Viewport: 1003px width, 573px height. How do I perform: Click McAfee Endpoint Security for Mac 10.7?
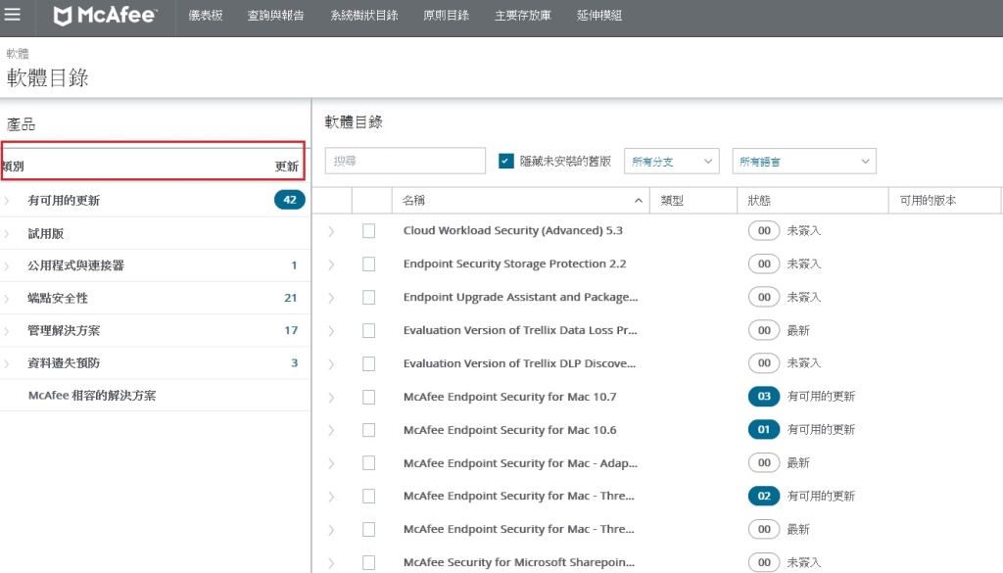[x=509, y=397]
